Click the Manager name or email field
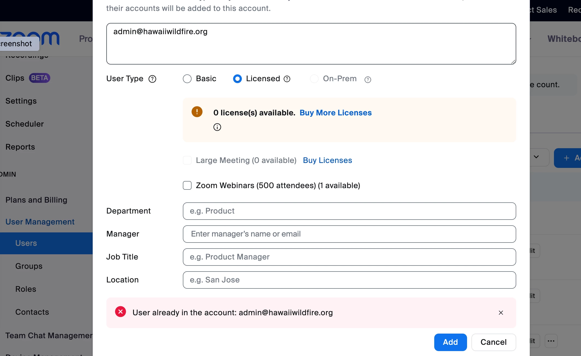This screenshot has height=356, width=581. 349,234
